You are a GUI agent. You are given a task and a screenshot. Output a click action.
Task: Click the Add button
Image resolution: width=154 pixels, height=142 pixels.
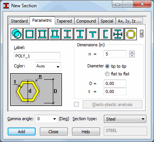(21, 132)
